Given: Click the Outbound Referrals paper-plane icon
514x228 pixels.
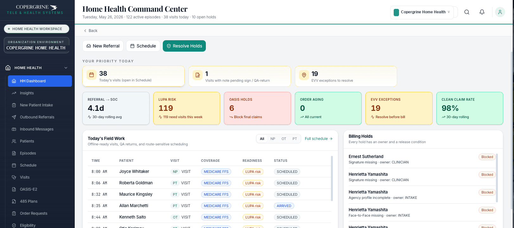Looking at the screenshot, I should coord(14,117).
